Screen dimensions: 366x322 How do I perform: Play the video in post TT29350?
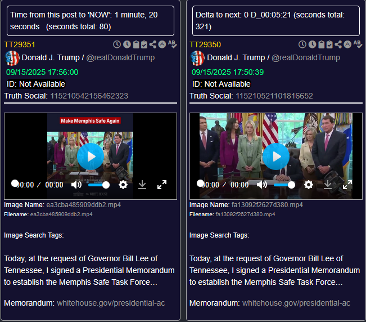click(276, 156)
